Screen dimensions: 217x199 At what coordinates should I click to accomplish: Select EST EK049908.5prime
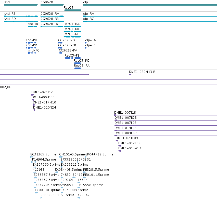click(x=62, y=193)
